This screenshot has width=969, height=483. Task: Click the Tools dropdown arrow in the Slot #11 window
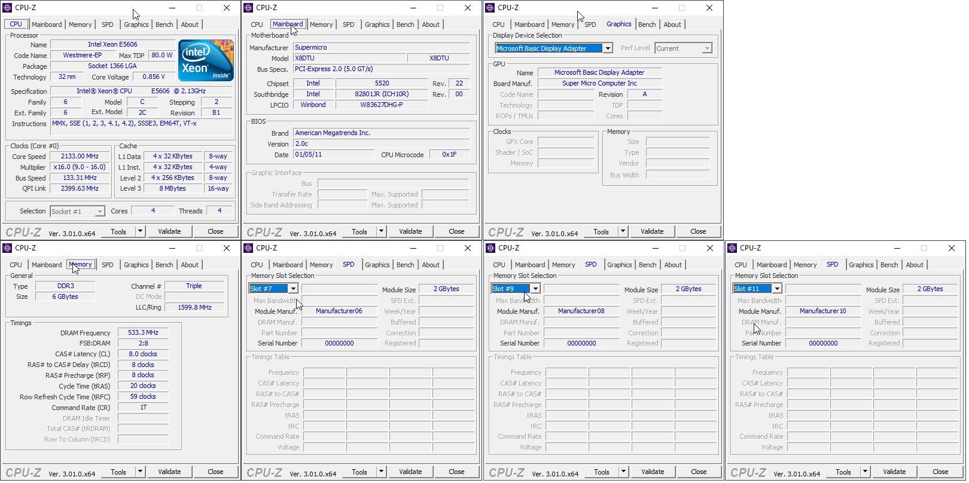pyautogui.click(x=865, y=472)
